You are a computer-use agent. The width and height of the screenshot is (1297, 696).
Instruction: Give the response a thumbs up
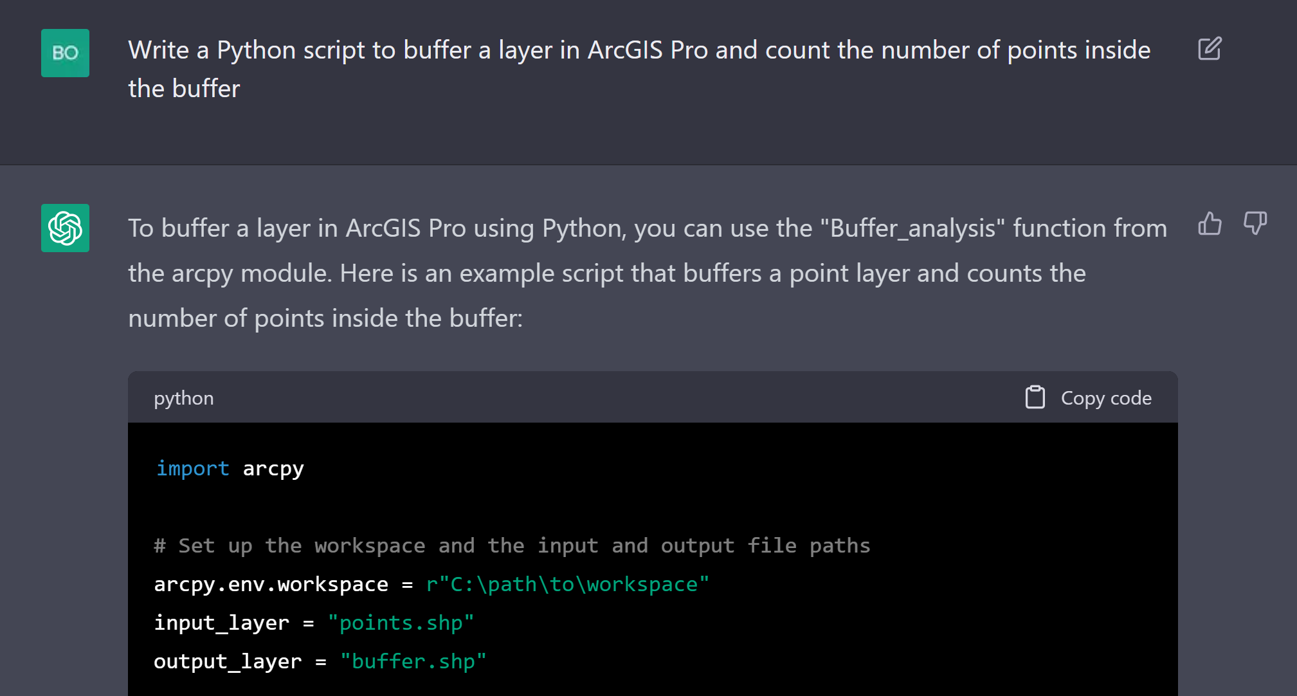click(1210, 224)
